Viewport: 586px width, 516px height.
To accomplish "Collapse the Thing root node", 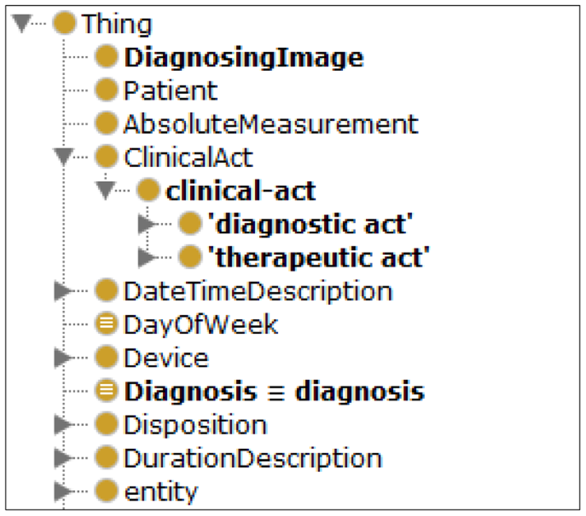I will (x=22, y=24).
